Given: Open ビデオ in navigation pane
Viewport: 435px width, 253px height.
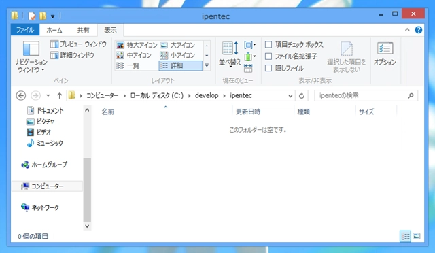Looking at the screenshot, I should point(39,132).
